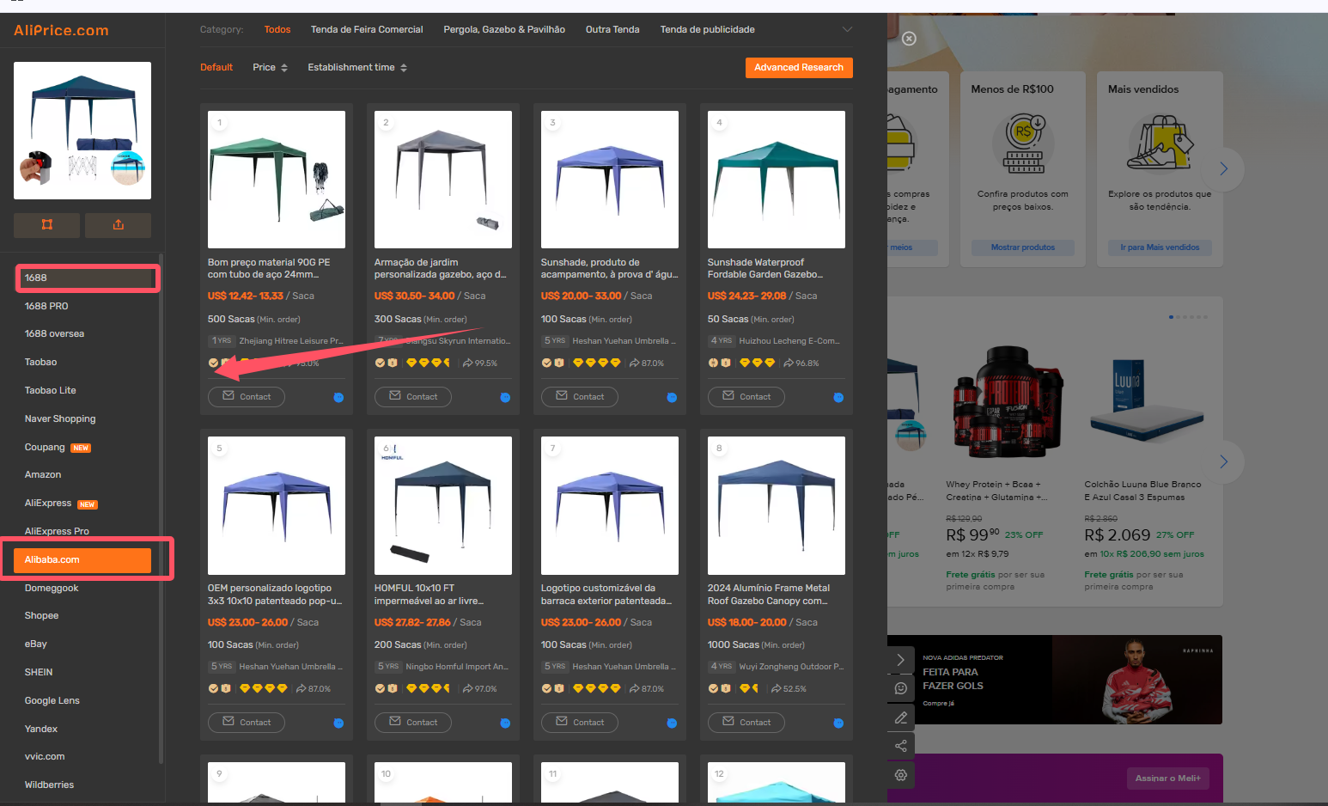The image size is (1328, 806).
Task: Open settings gear in side toolbar
Action: pos(900,775)
